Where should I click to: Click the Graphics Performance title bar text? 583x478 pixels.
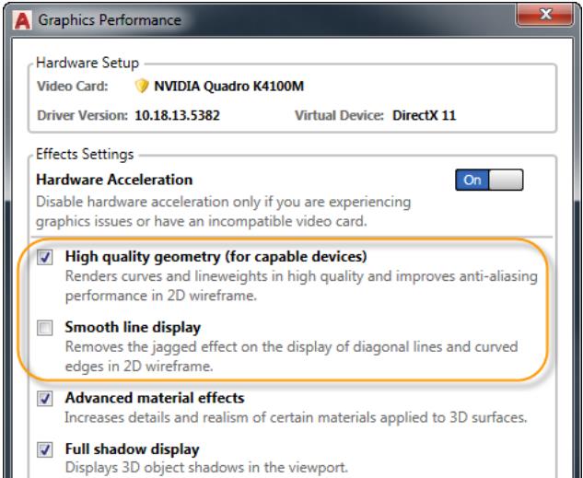coord(102,17)
